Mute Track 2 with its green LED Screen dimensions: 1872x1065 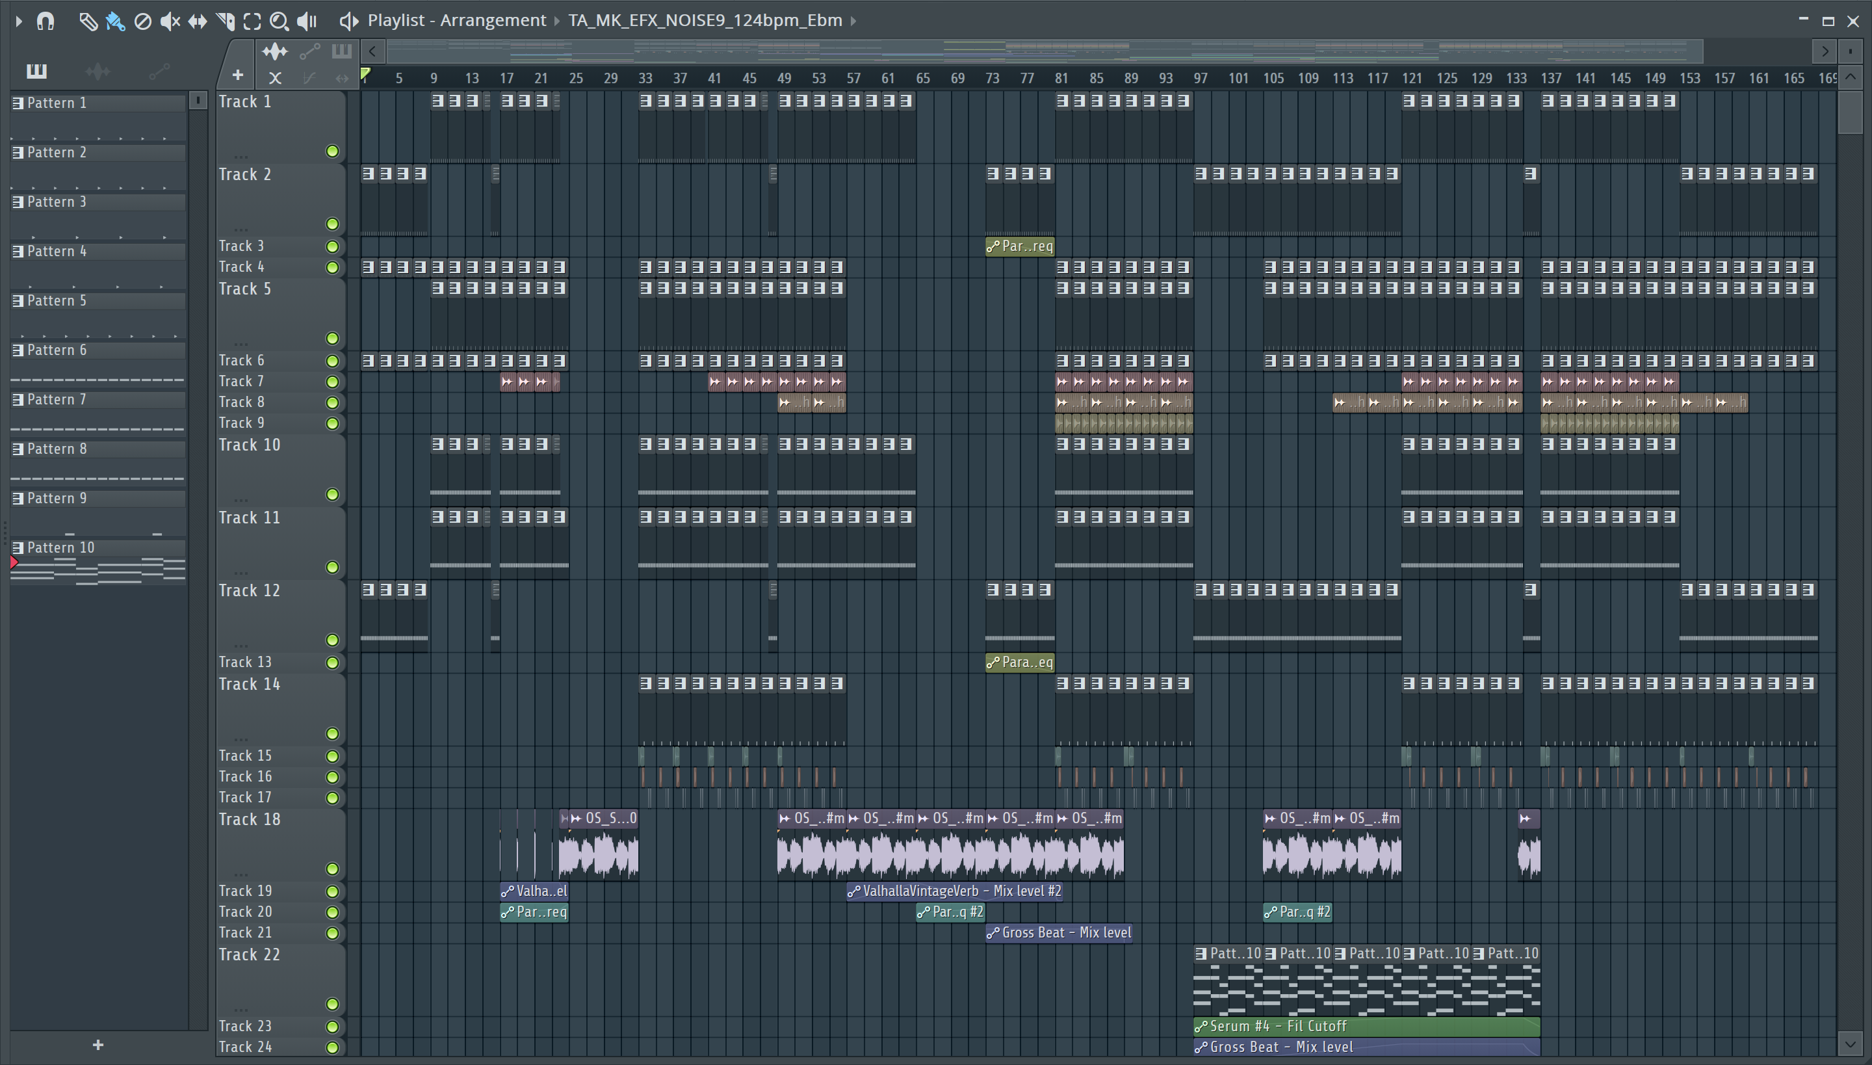pos(332,224)
